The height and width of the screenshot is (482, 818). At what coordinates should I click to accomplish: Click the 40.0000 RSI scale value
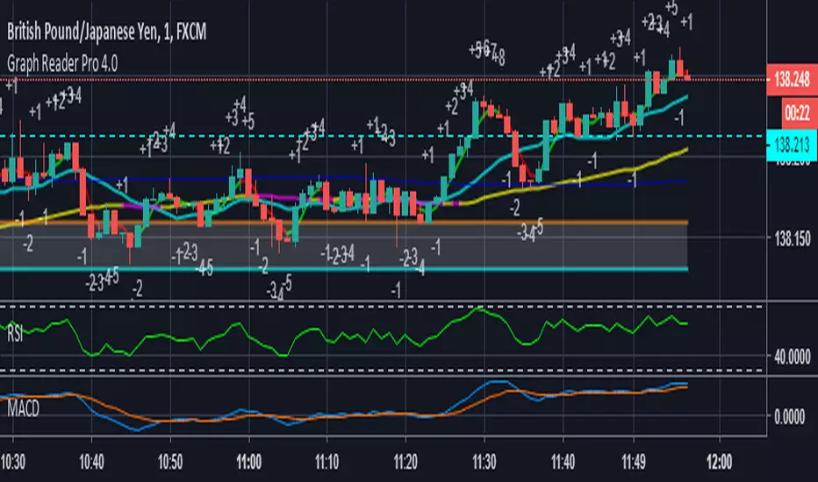point(793,357)
